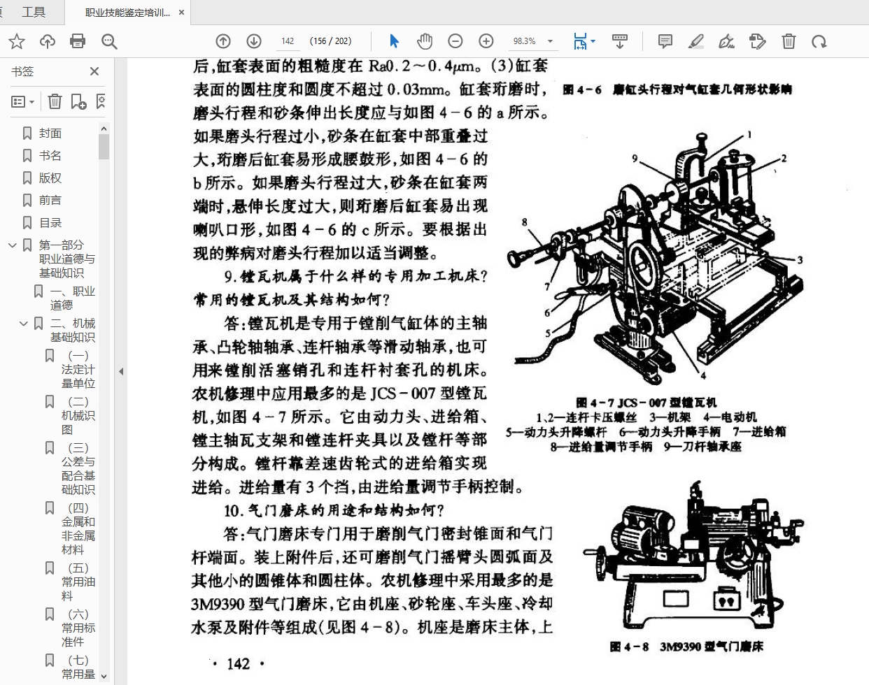Screen dimensions: 869x685
Task: Rotate the page view with rotate icon
Action: [x=819, y=41]
